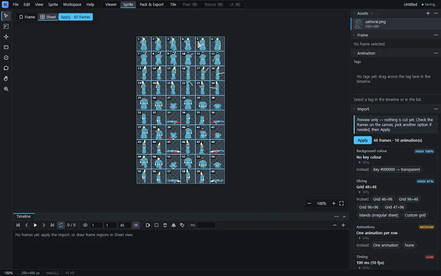Toggle loop playback in timeline
441x276 pixels.
pos(60,225)
